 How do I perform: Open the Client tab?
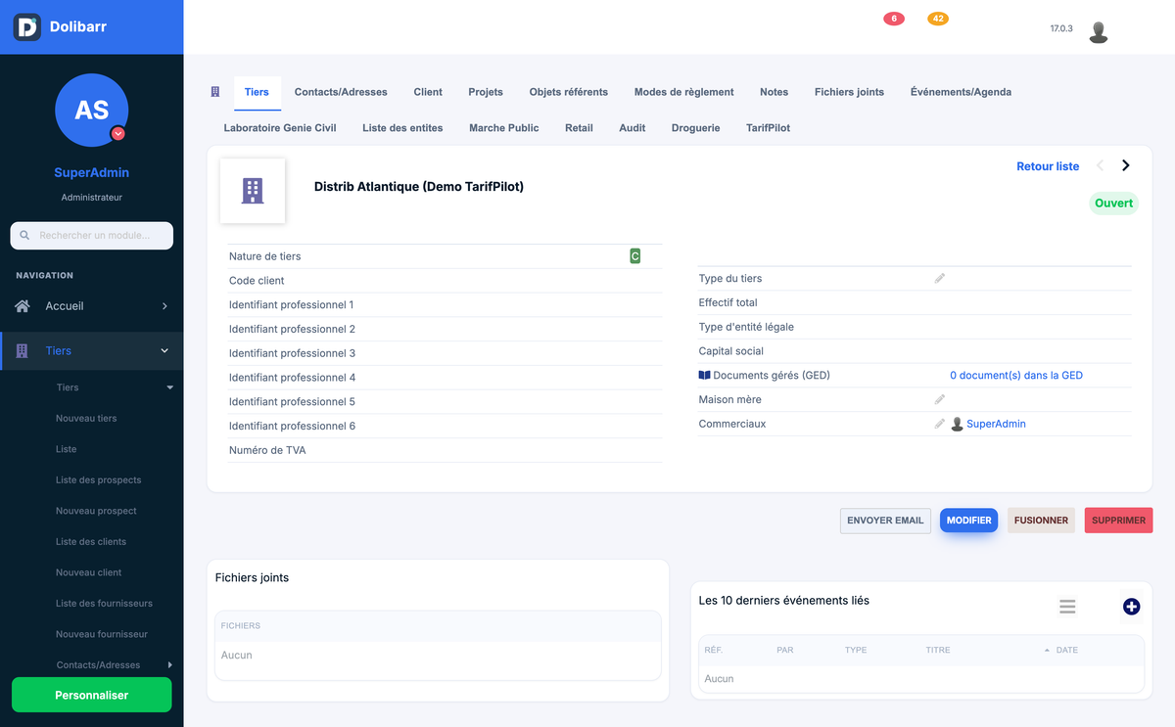click(x=428, y=92)
